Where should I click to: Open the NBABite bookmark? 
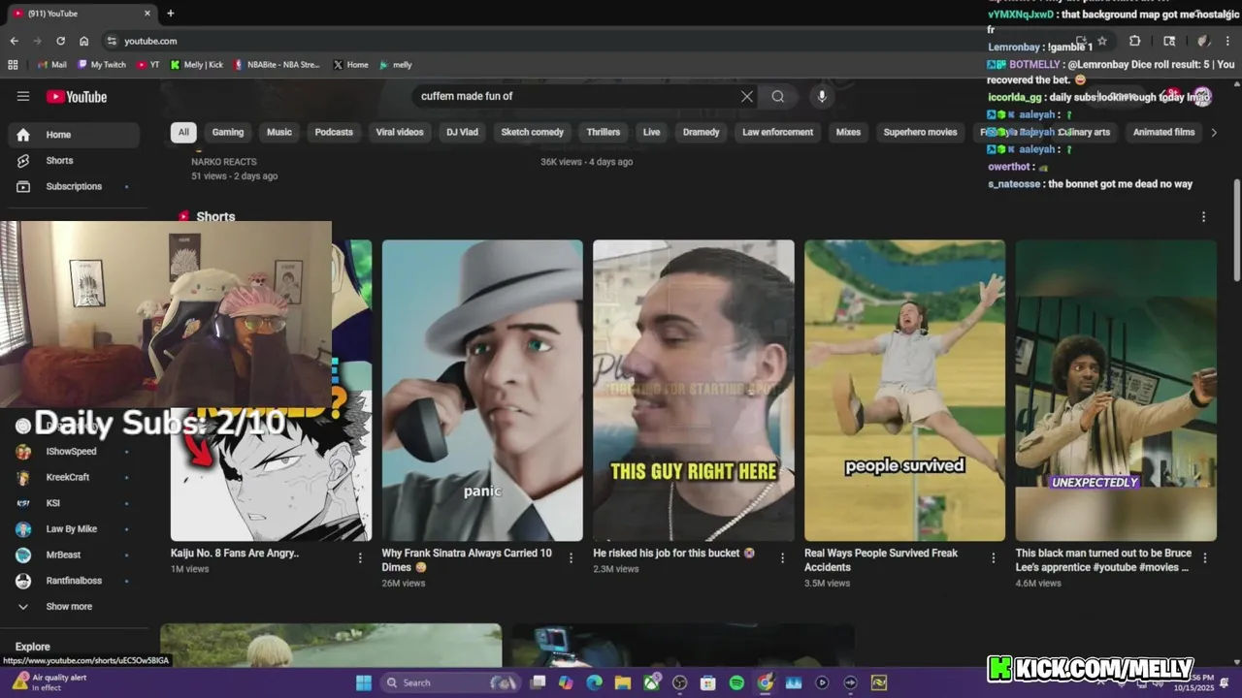pyautogui.click(x=276, y=65)
